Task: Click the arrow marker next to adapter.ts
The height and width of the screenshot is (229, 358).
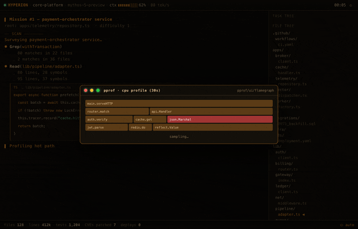Action: pos(303,214)
